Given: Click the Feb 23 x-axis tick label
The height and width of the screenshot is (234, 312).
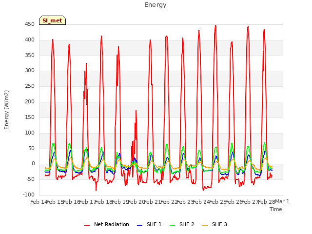Looking at the screenshot, I should click(x=185, y=202).
